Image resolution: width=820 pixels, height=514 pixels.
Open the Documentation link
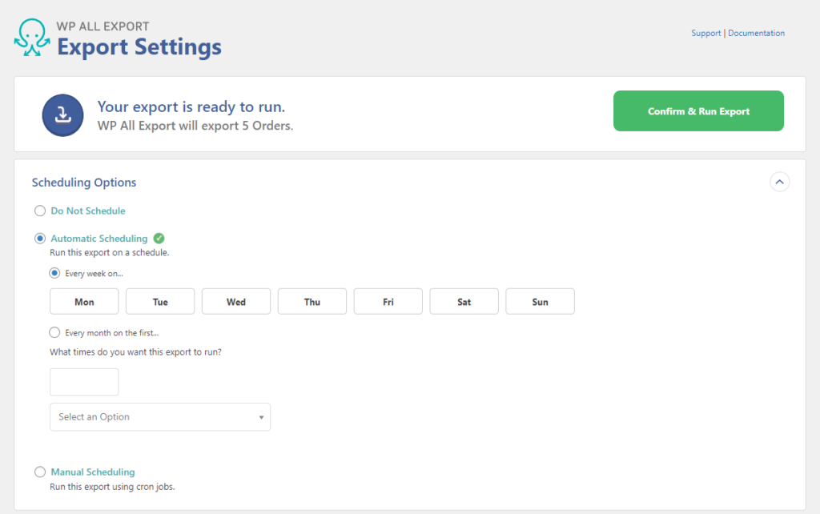pyautogui.click(x=756, y=33)
